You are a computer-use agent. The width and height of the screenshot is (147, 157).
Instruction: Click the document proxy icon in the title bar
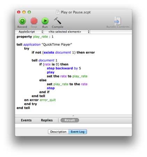point(58,12)
